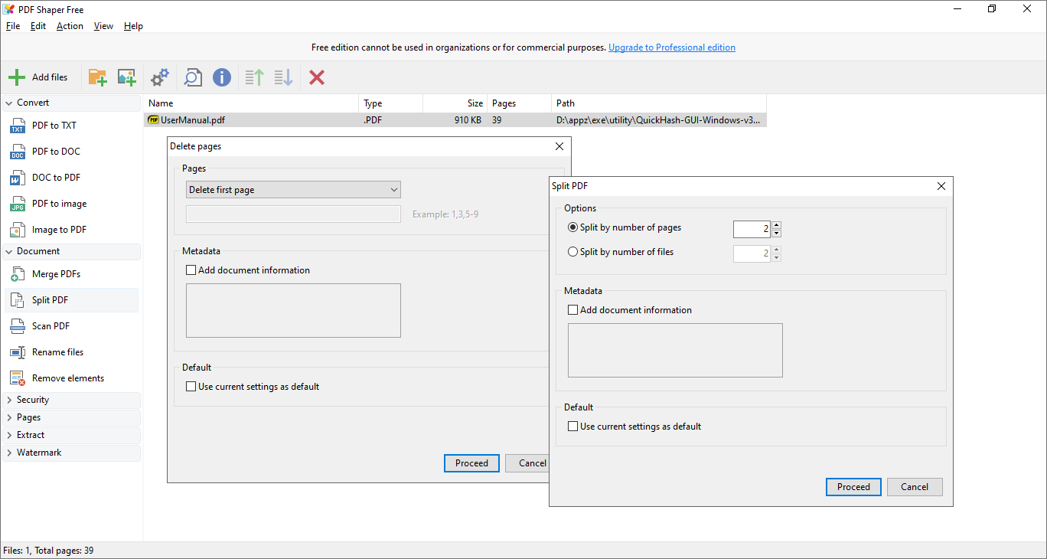Click the red X remove icon
The image size is (1047, 559).
[317, 77]
